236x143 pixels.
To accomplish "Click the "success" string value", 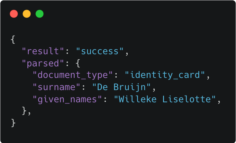I will pos(100,51).
